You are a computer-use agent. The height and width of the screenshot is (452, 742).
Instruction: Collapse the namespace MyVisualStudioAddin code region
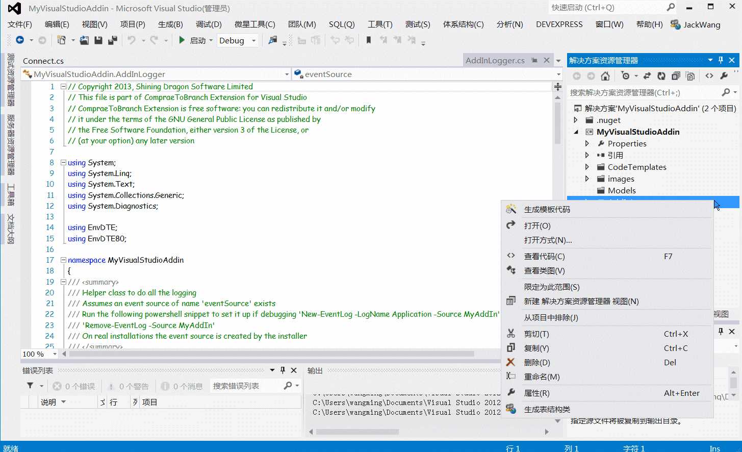coord(63,260)
